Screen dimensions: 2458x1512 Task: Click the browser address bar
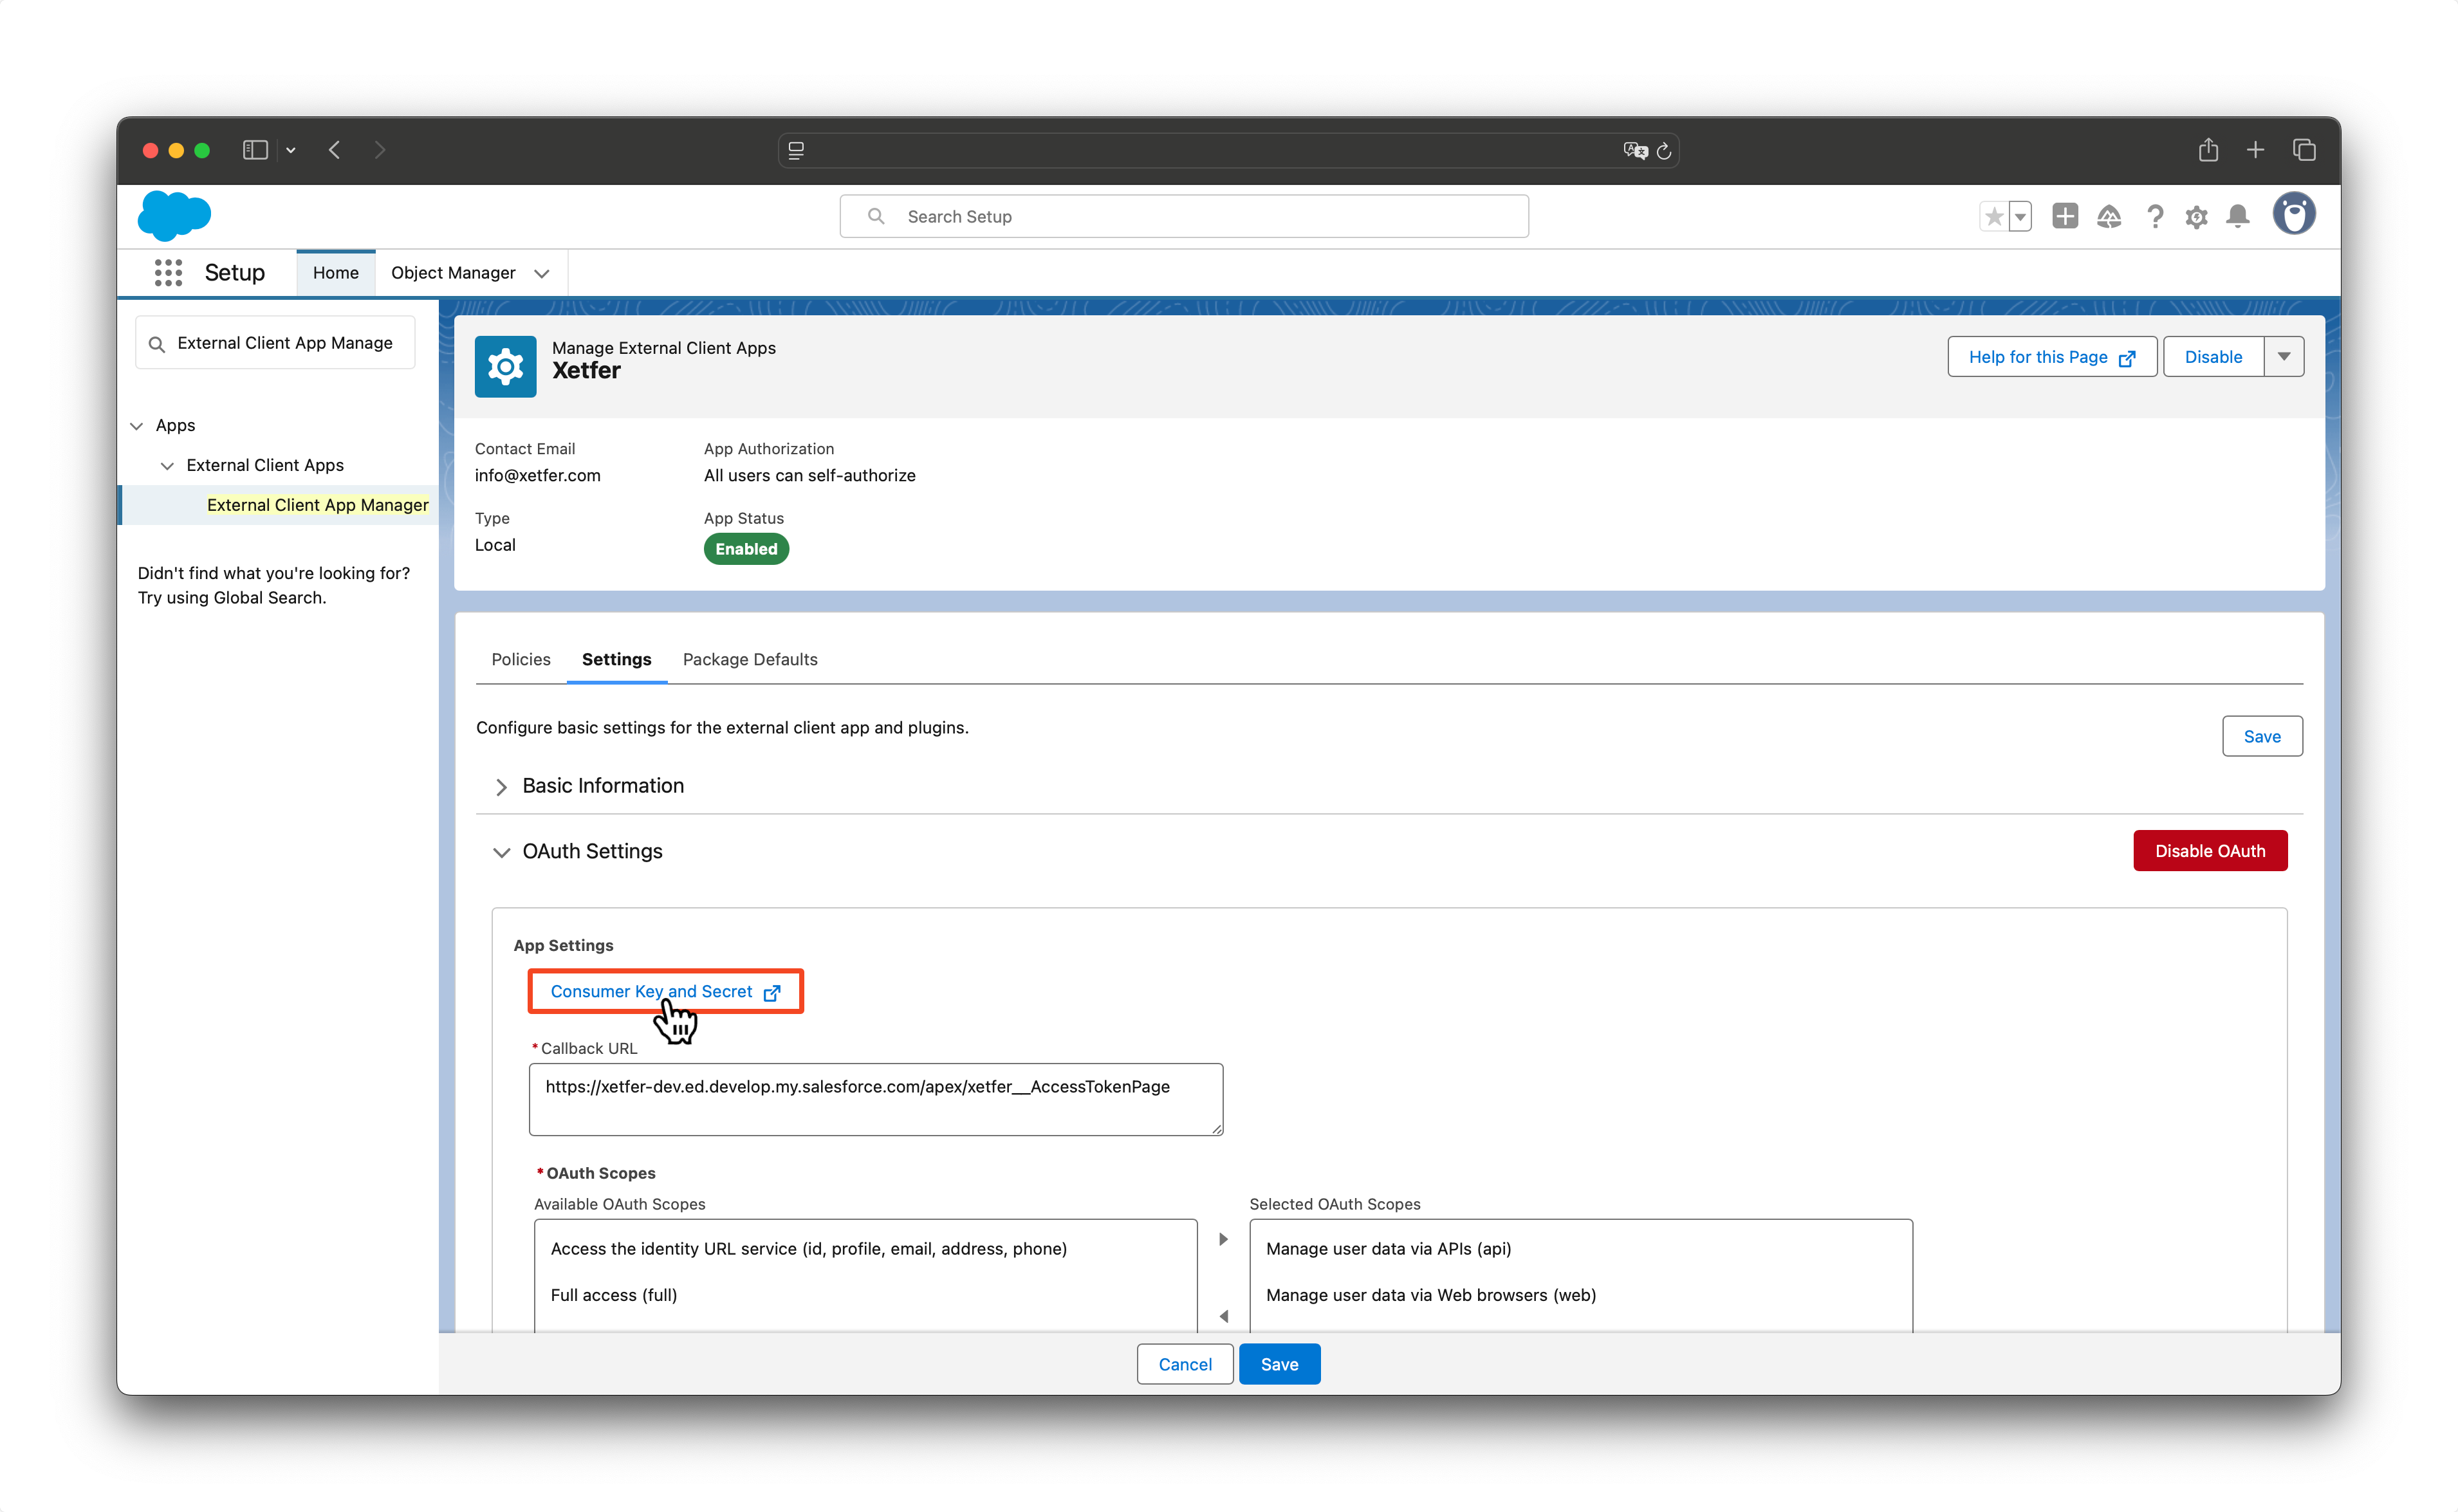pyautogui.click(x=1228, y=150)
